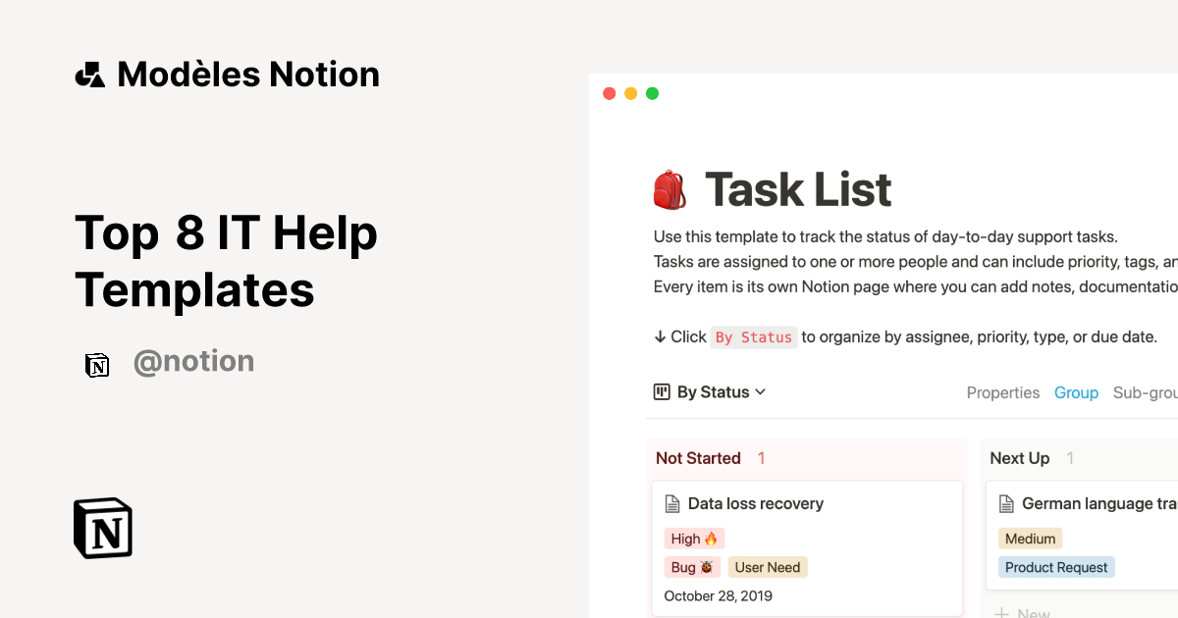Click the @notion username link
The image size is (1178, 618).
click(x=193, y=362)
